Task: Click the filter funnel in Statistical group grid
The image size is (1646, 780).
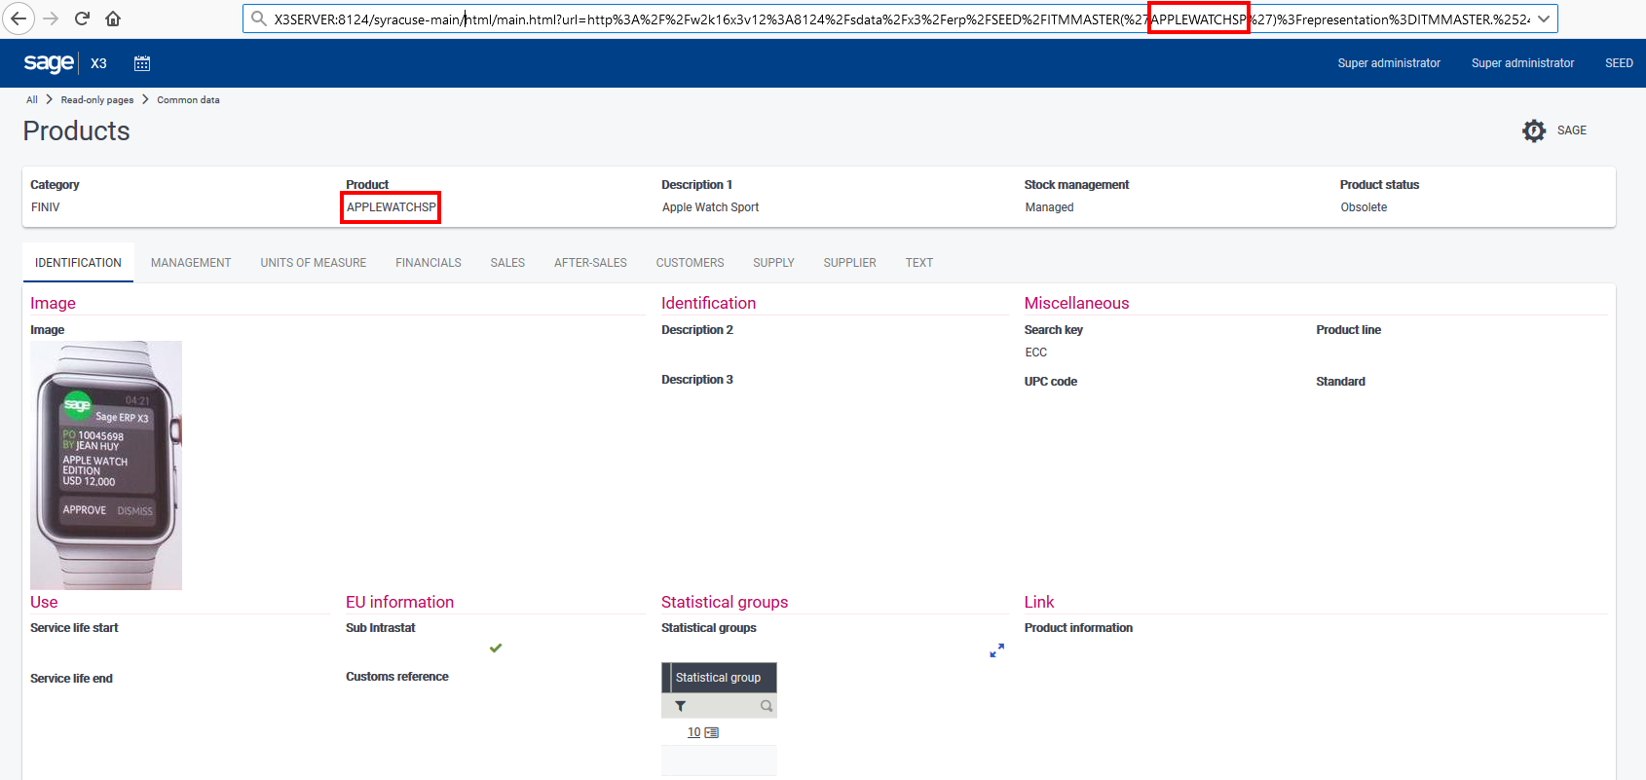Action: (680, 706)
